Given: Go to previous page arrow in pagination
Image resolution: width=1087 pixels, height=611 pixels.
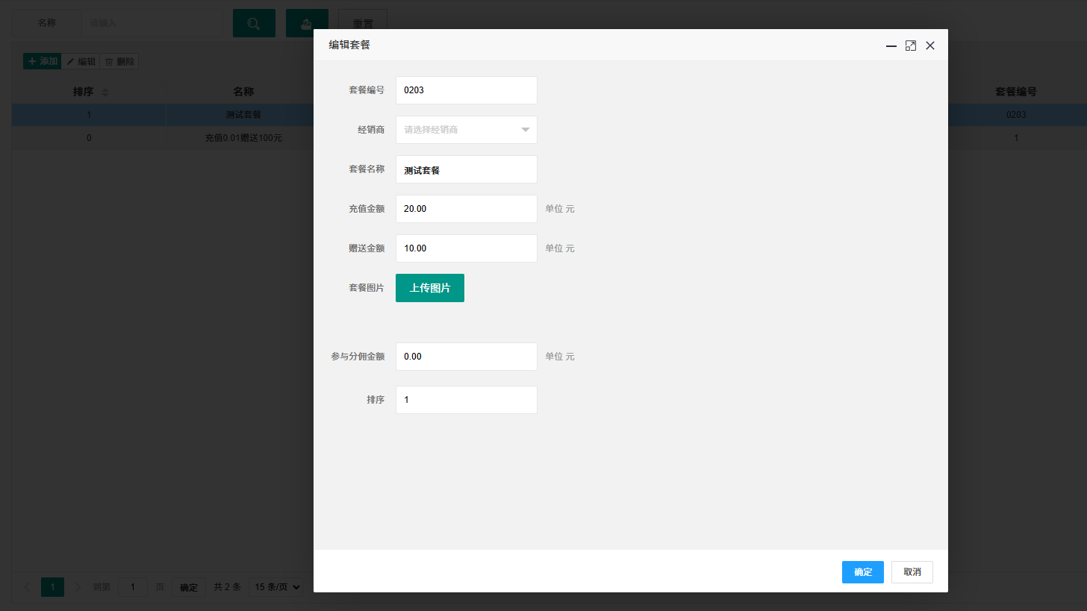Looking at the screenshot, I should (27, 587).
